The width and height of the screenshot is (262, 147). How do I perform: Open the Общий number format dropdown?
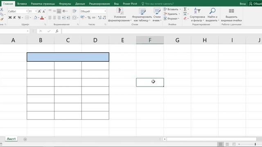coord(105,11)
